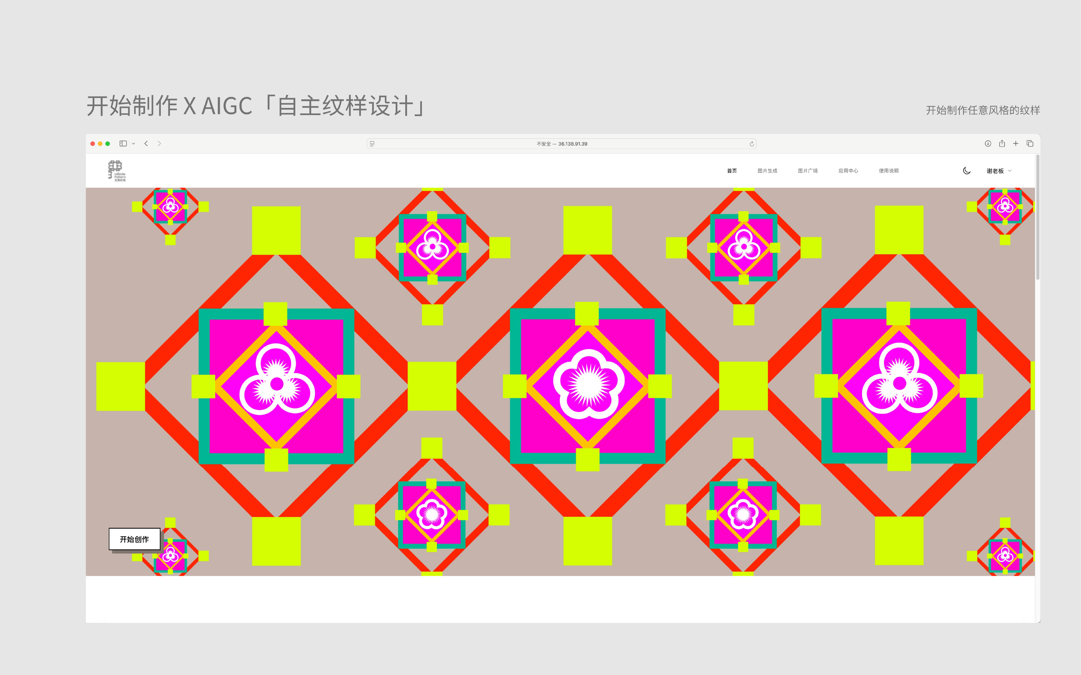The width and height of the screenshot is (1081, 675).
Task: Go to 图片广场 page
Action: coord(807,171)
